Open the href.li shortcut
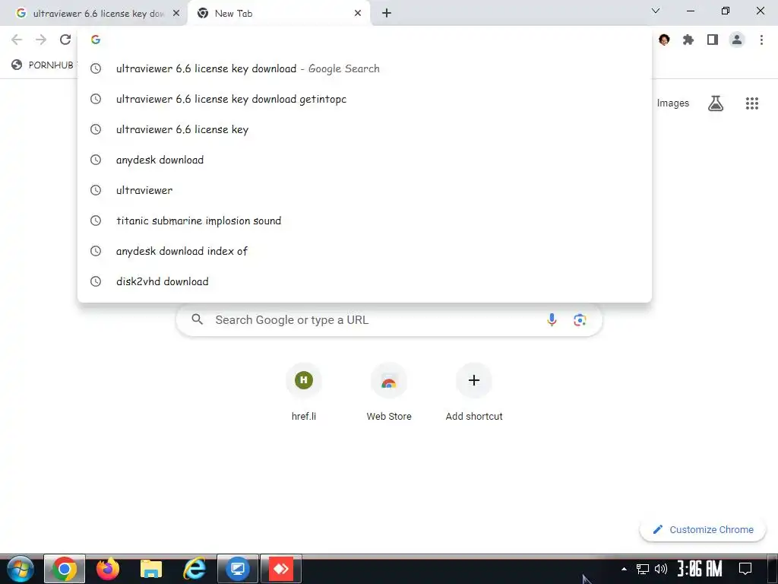This screenshot has height=584, width=778. pos(304,392)
